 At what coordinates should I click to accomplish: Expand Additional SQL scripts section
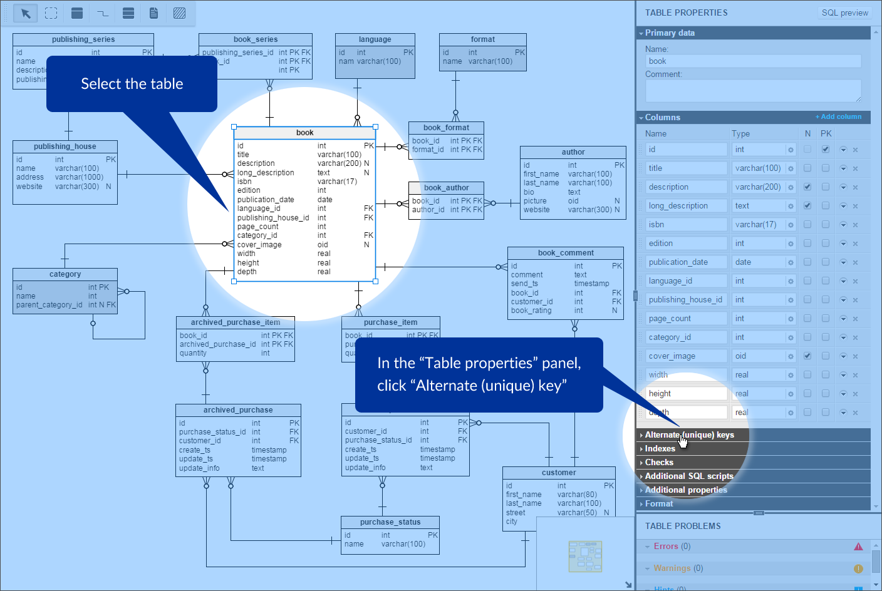(x=753, y=476)
